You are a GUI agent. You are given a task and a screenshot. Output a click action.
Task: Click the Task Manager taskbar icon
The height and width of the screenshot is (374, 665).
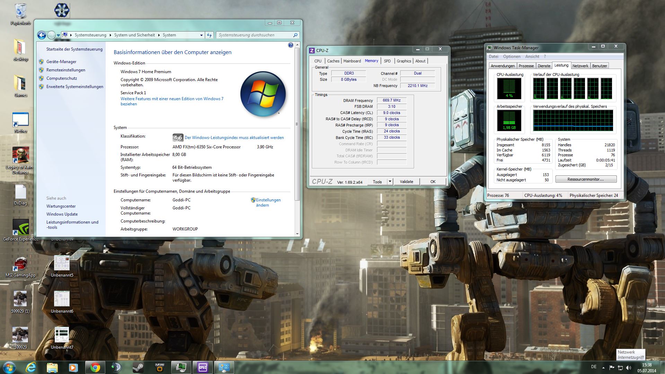(181, 367)
